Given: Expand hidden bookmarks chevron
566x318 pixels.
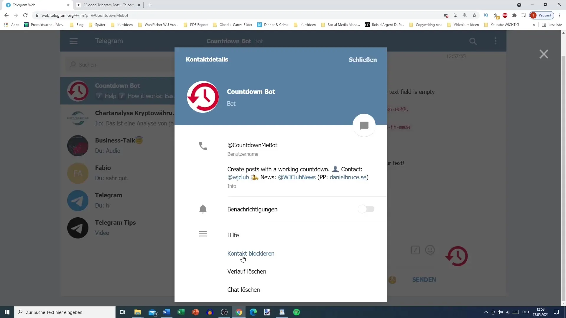Looking at the screenshot, I should [534, 25].
